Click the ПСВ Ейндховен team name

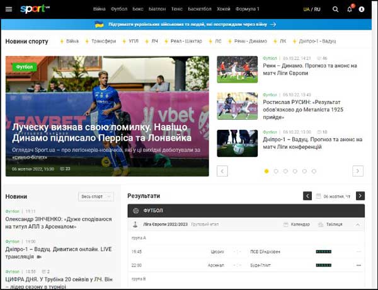point(265,252)
